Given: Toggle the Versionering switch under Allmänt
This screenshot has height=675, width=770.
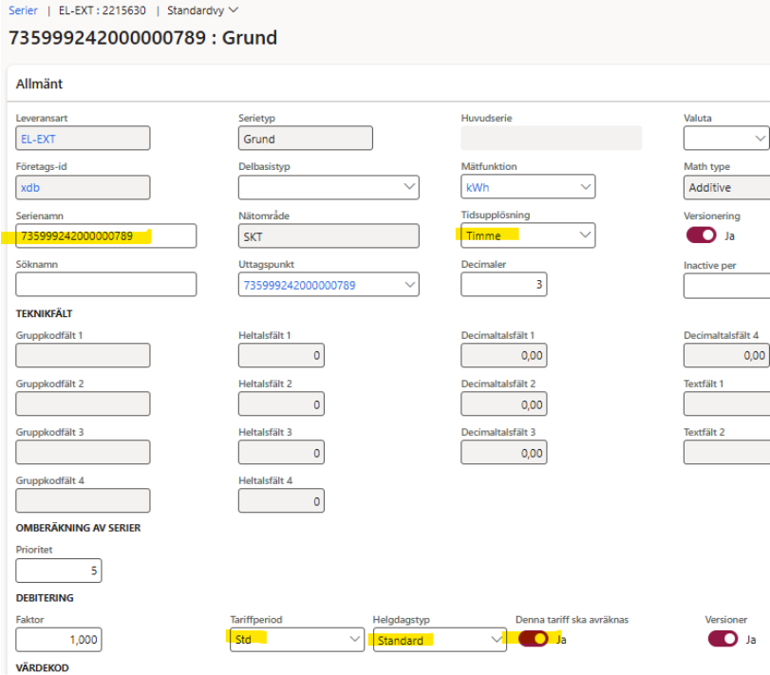Looking at the screenshot, I should 700,234.
